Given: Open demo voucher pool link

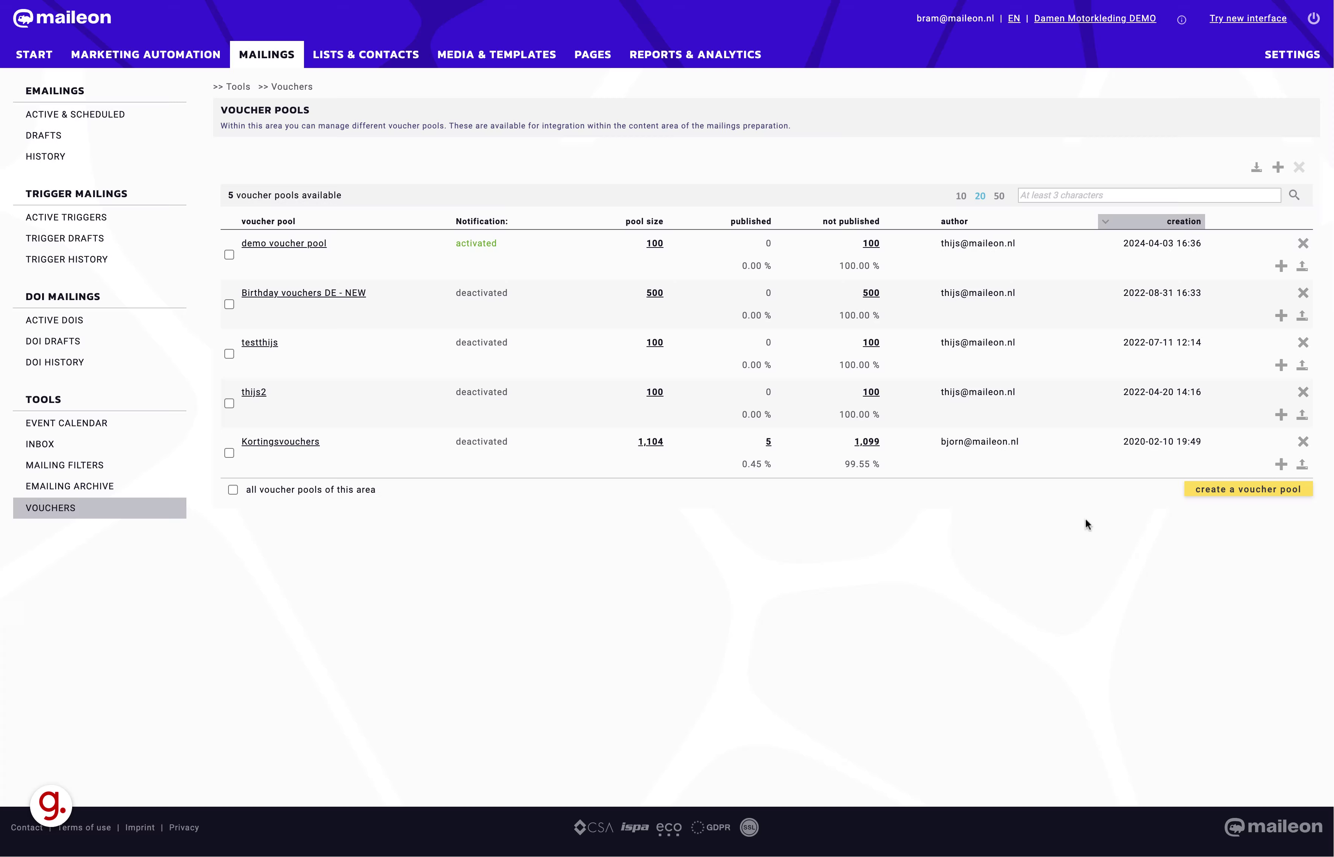Looking at the screenshot, I should click(284, 243).
